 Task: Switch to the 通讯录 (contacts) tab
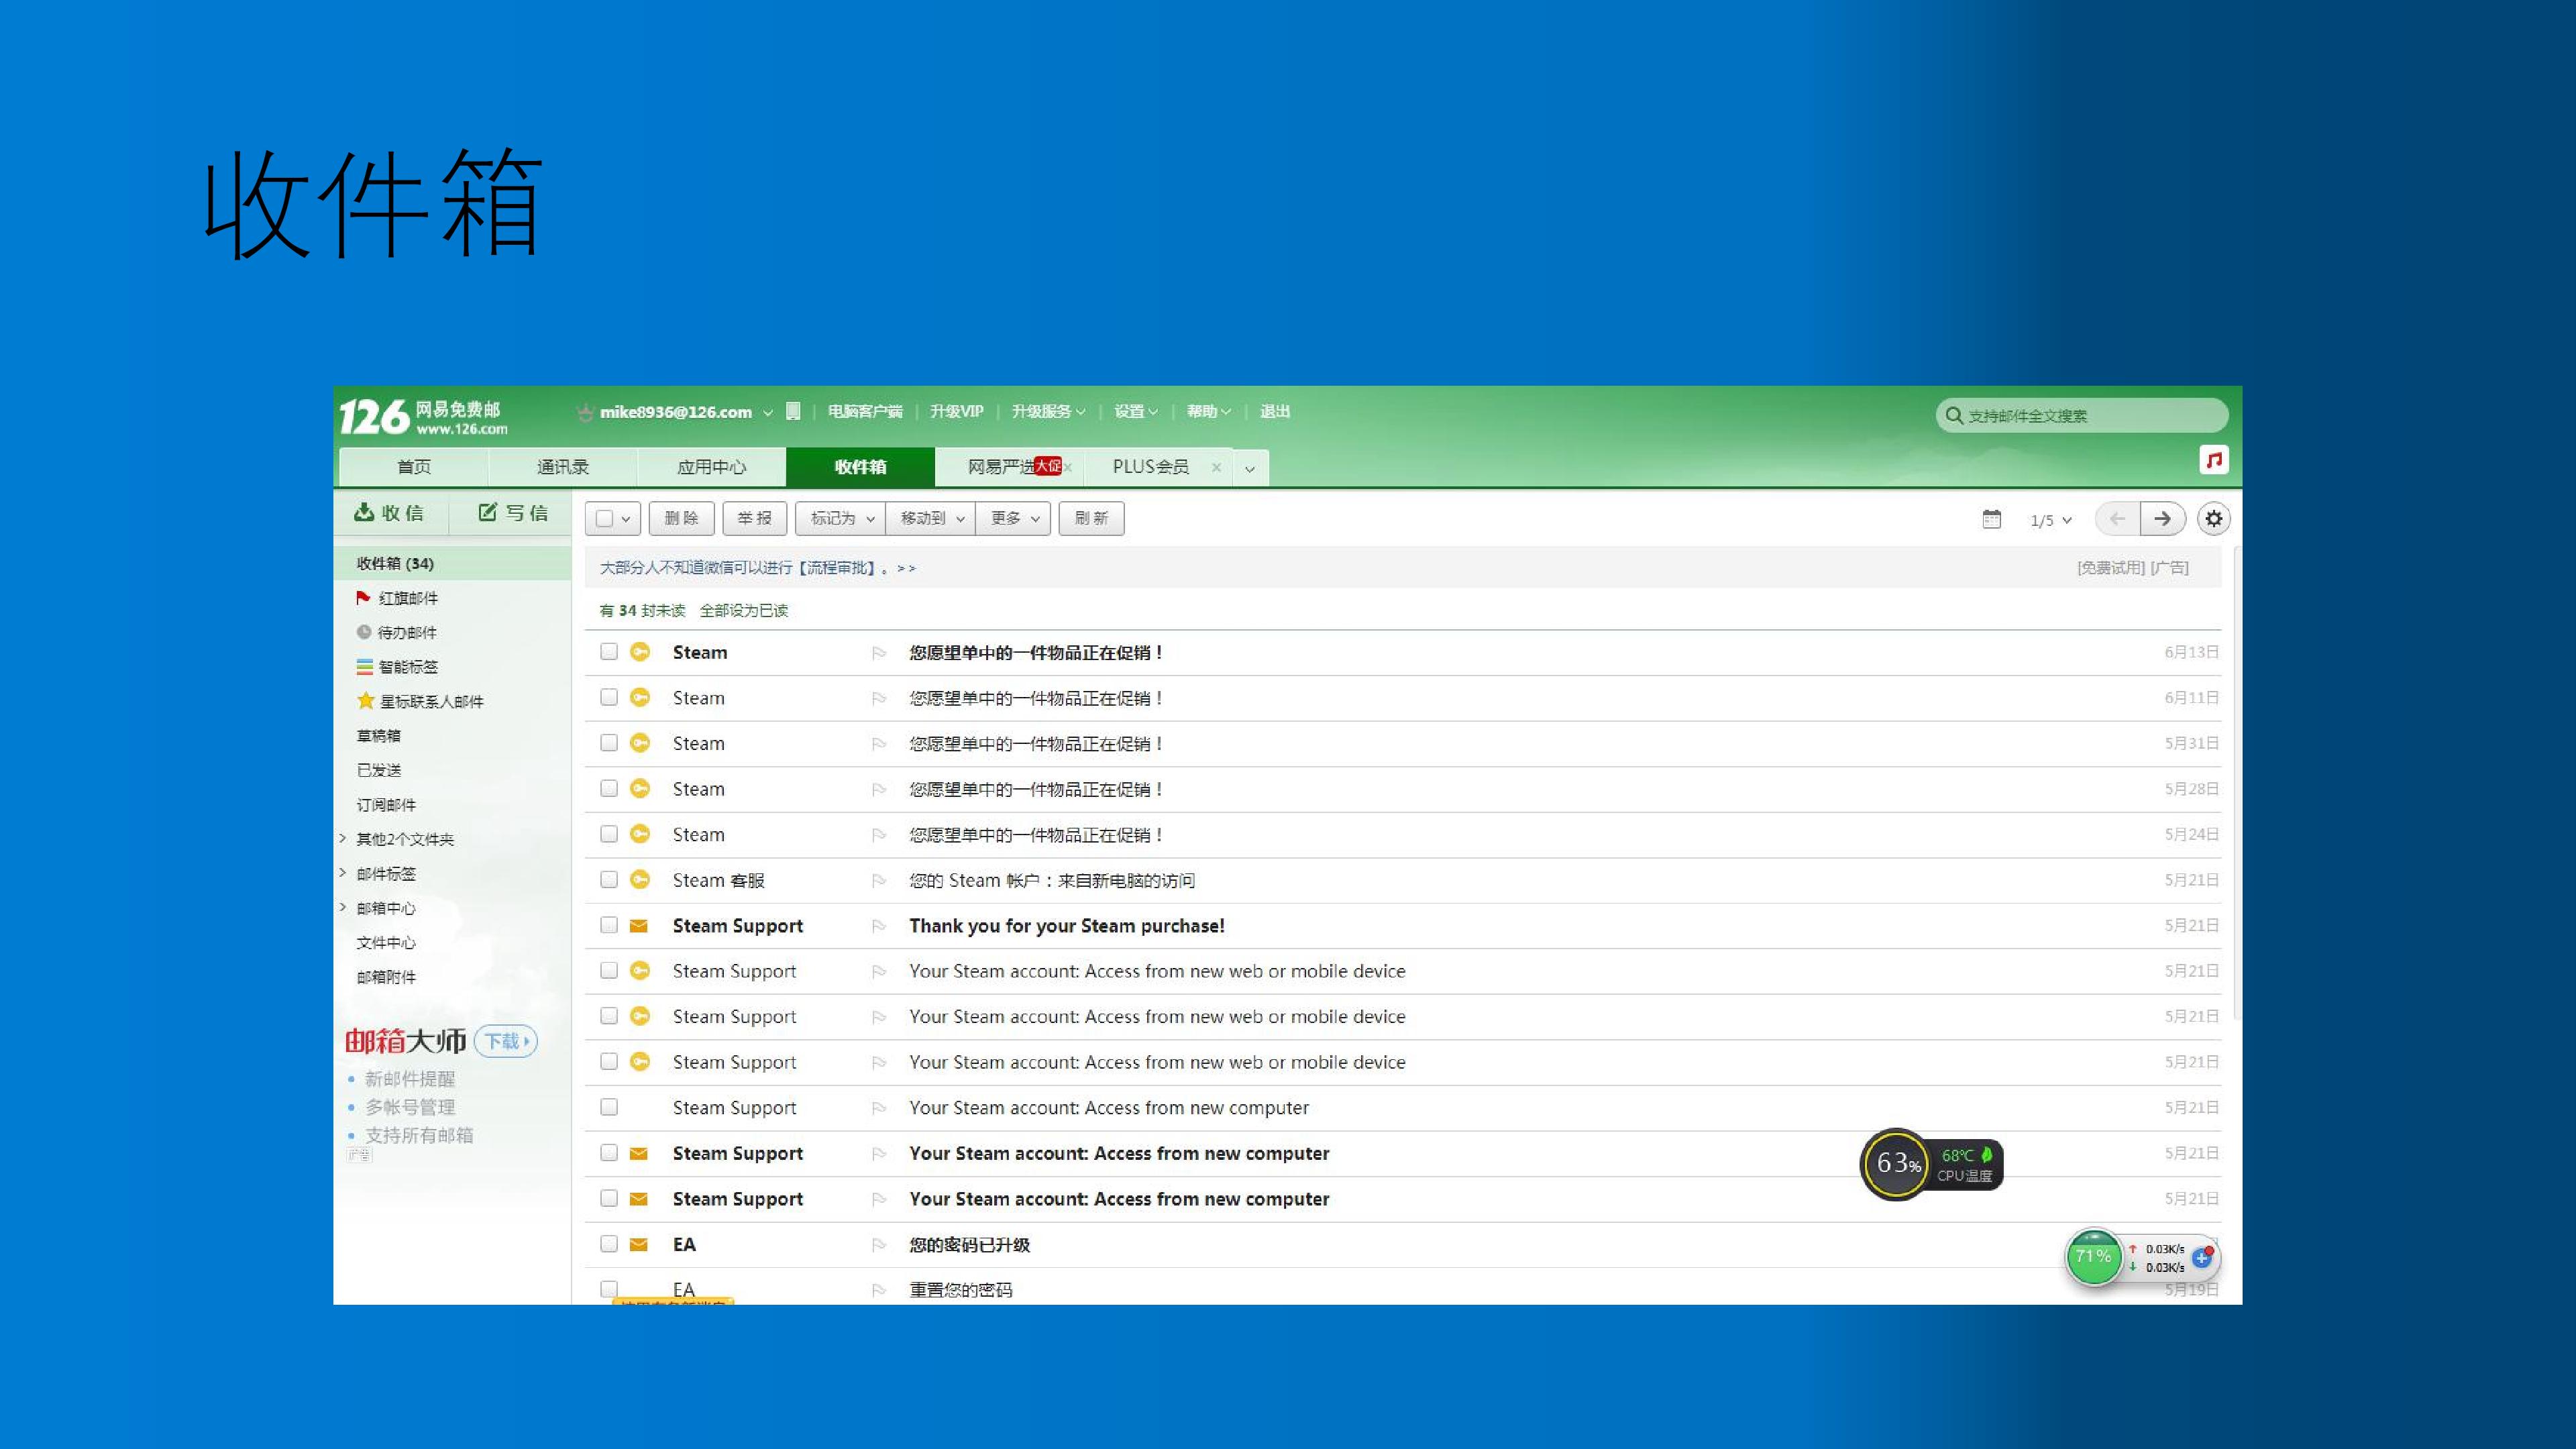coord(562,467)
